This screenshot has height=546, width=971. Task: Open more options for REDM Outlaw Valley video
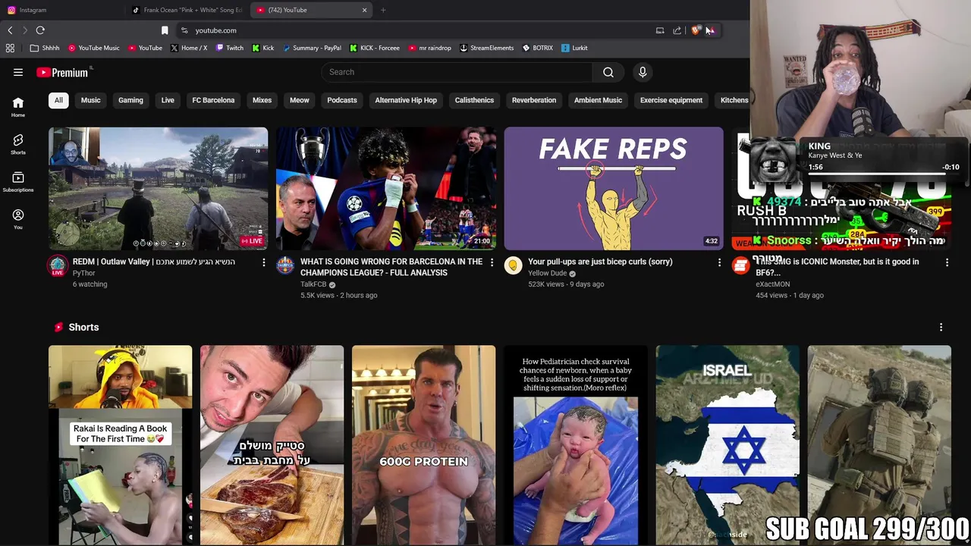click(264, 262)
